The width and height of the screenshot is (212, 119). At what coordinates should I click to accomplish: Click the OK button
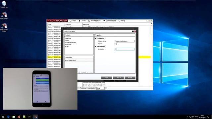tap(107, 77)
